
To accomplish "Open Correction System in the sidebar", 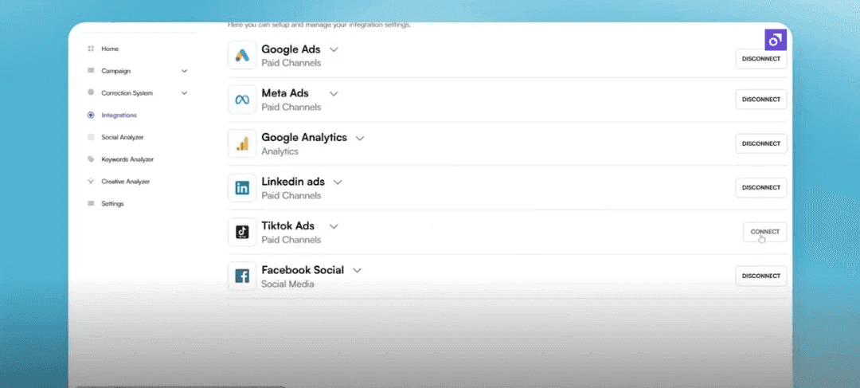I will (x=127, y=93).
